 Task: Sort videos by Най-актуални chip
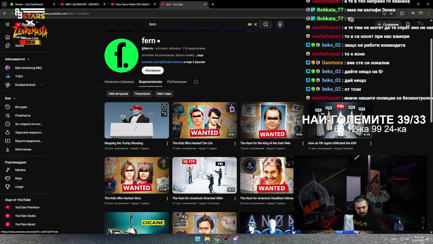point(118,94)
